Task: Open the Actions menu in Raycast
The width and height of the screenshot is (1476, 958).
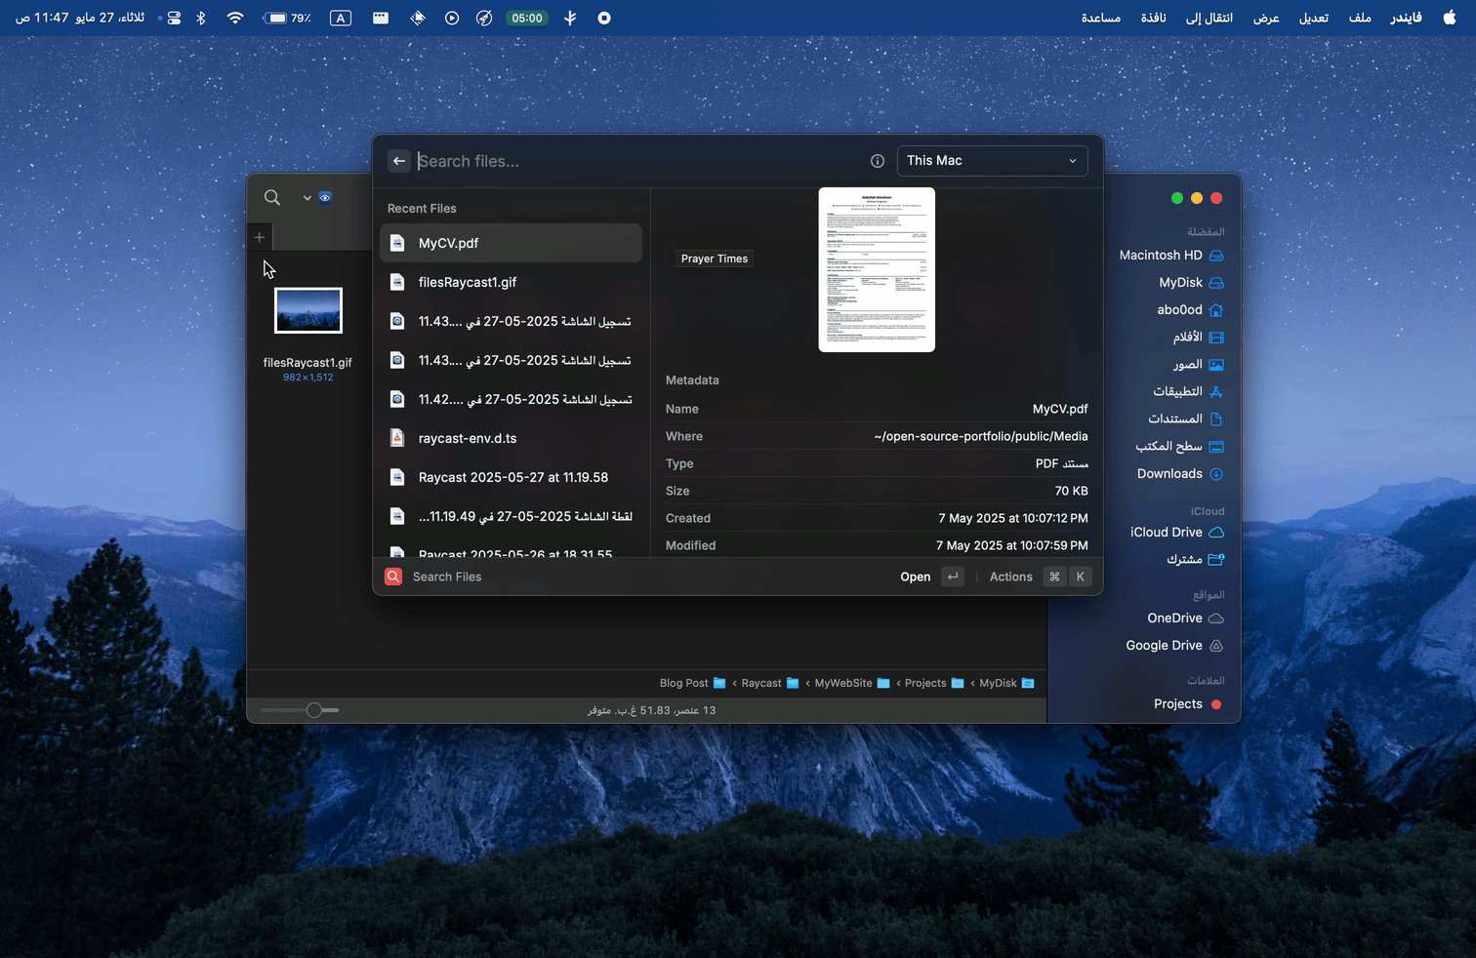Action: 1010,577
